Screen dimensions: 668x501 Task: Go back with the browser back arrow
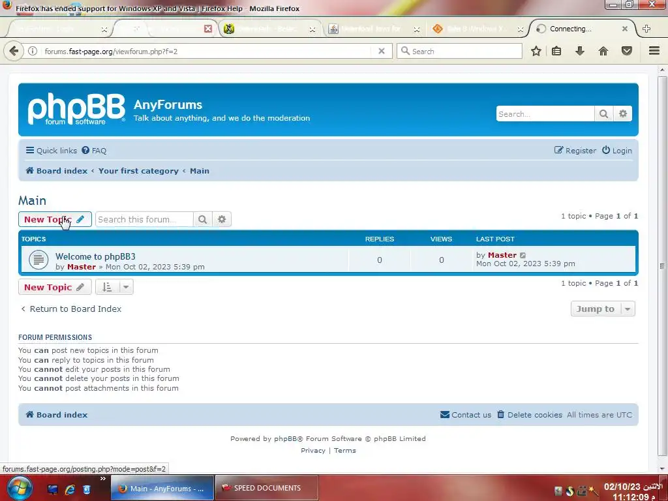point(14,51)
